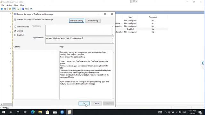Open taskbar Search magnifier
Image resolution: width=205 pixels, height=115 pixels.
click(x=11, y=112)
